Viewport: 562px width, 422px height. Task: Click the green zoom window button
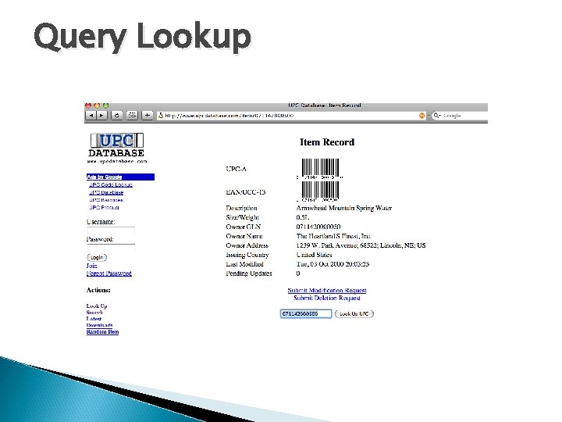click(105, 105)
